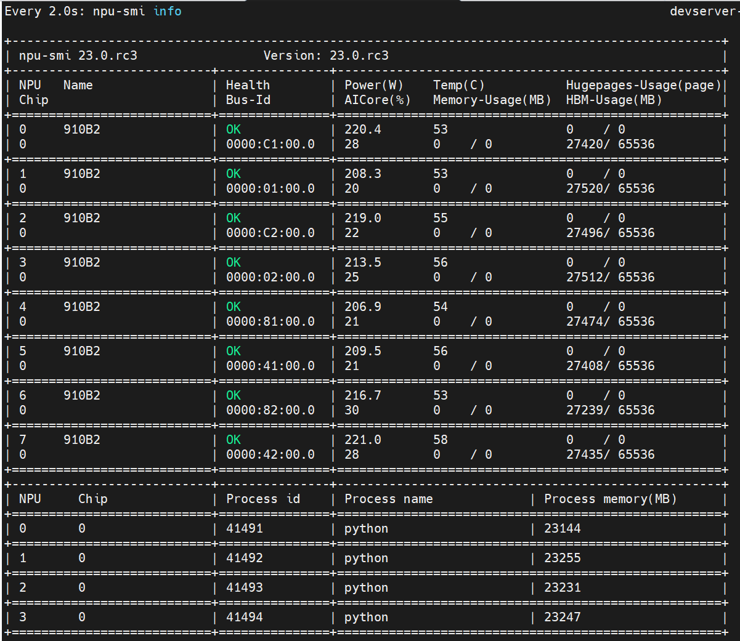Screen dimensions: 740x641
Task: Select HBM usage '27520/ 65536'
Action: coord(611,188)
